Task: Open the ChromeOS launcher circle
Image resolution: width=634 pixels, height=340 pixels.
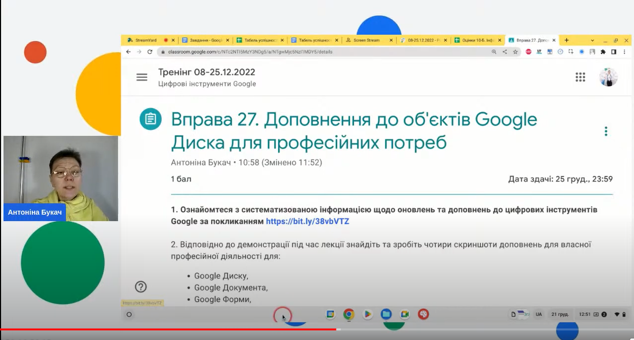Action: [x=129, y=315]
